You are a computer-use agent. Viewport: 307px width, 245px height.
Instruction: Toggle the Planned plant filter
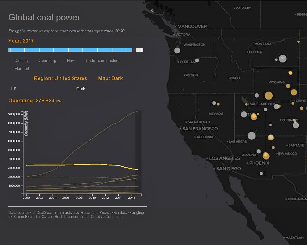pyautogui.click(x=22, y=69)
